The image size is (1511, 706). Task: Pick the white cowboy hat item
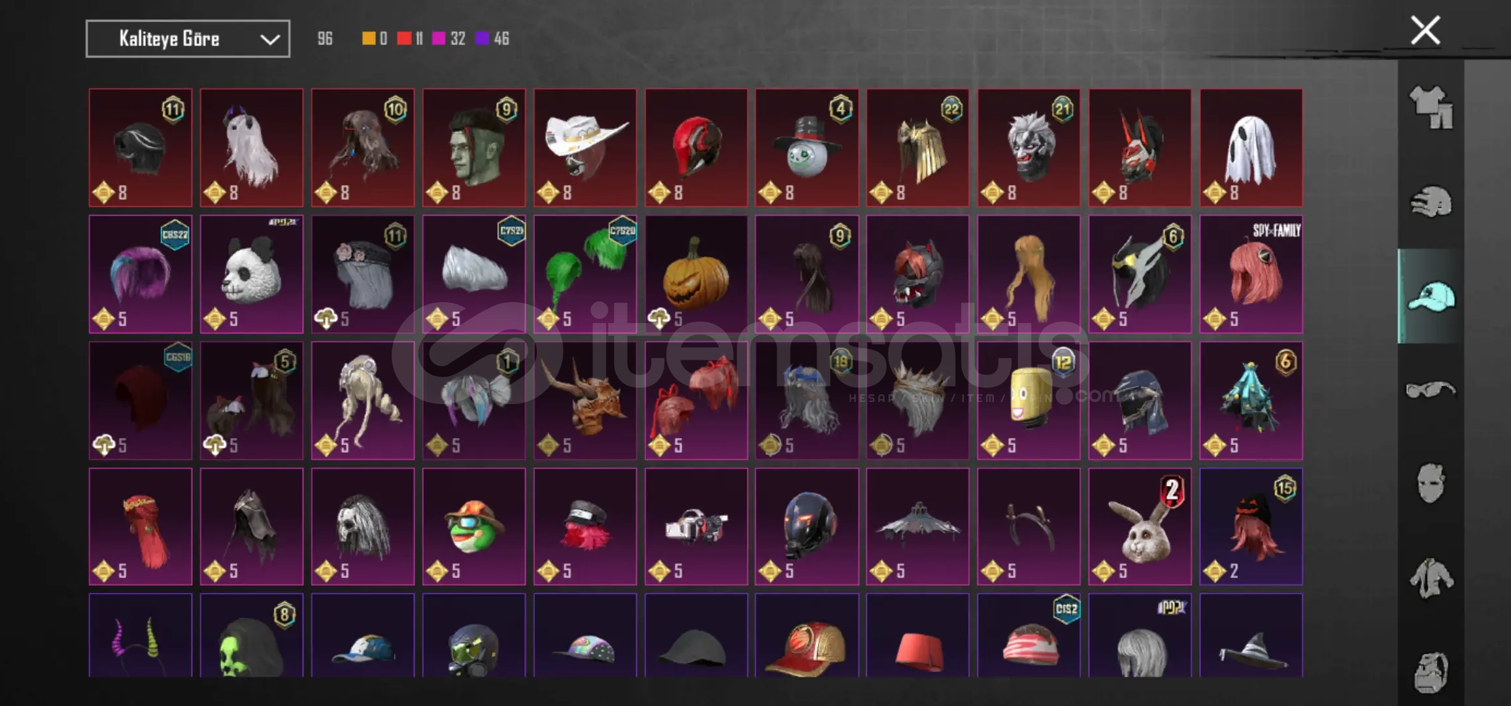pos(585,148)
